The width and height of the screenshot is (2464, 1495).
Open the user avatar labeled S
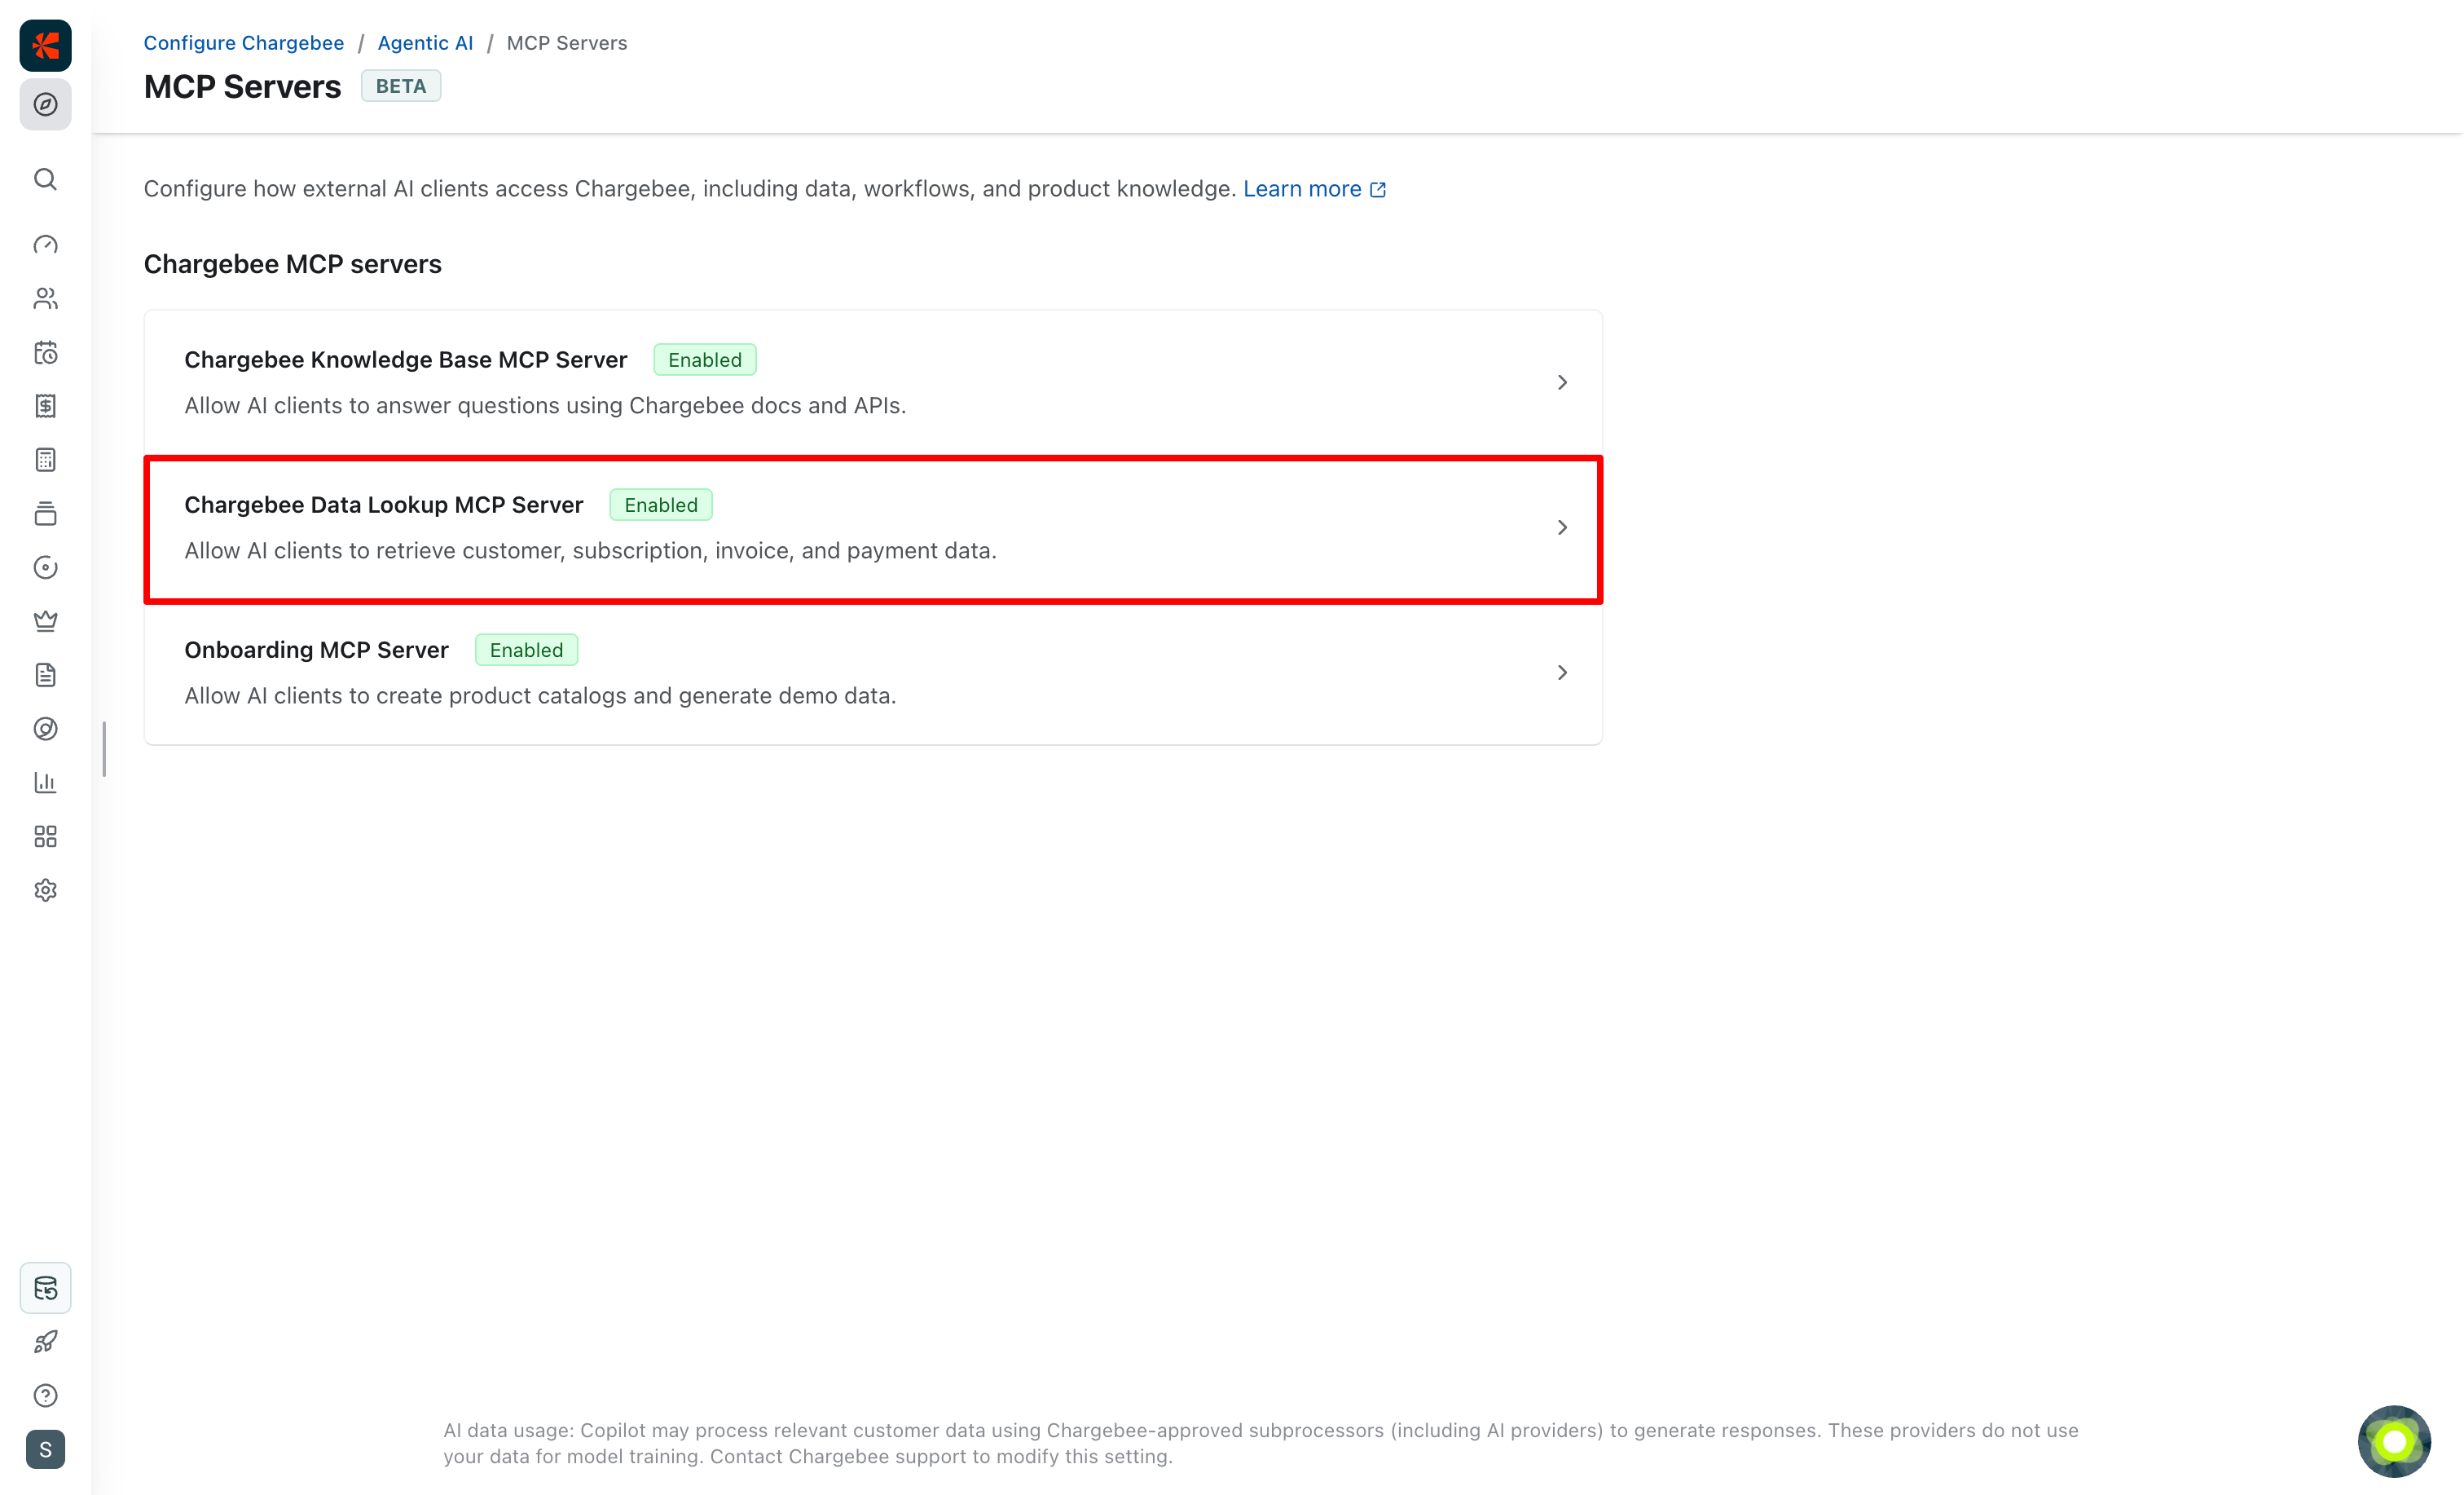pos(45,1450)
